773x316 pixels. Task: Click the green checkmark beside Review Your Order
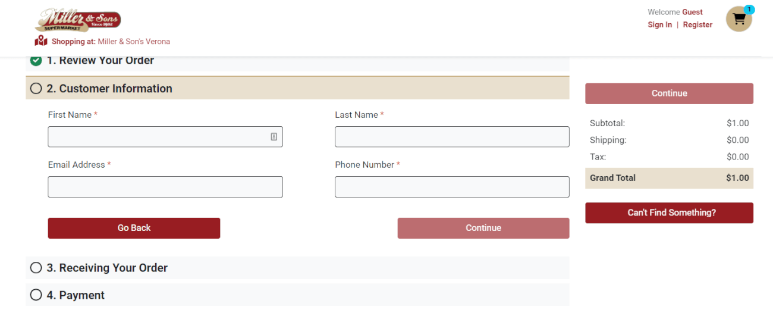tap(36, 60)
